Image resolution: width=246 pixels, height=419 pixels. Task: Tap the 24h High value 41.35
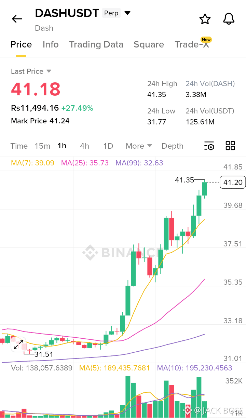click(x=156, y=95)
